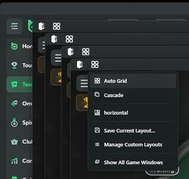
Task: Open layout grid icon in the second game window
Action: 69,39
